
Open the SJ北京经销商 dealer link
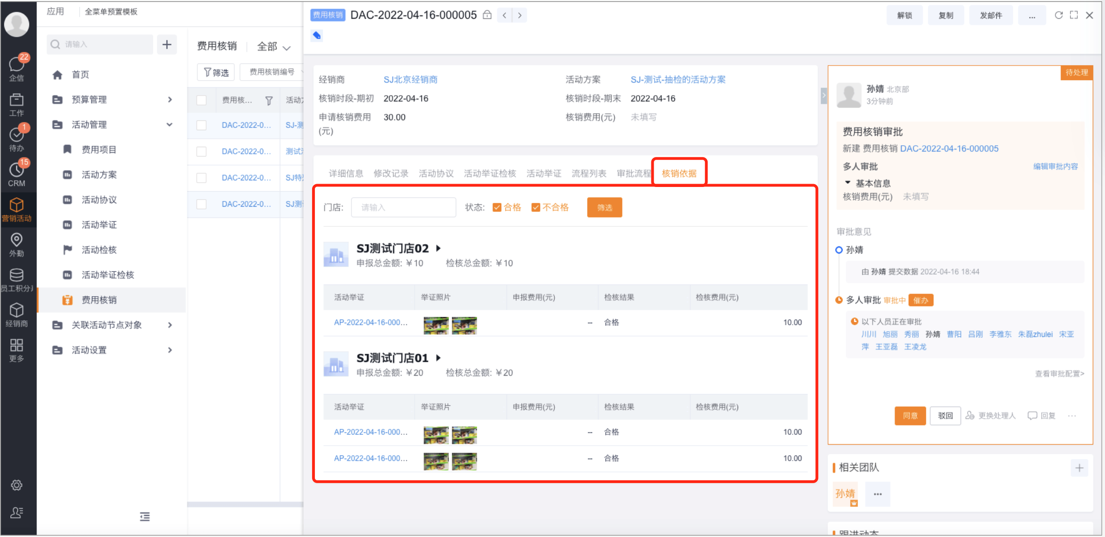click(x=410, y=80)
